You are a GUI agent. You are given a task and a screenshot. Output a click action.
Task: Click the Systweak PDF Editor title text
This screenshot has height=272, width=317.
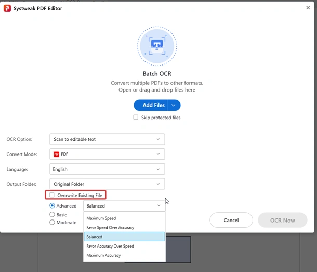tap(38, 8)
